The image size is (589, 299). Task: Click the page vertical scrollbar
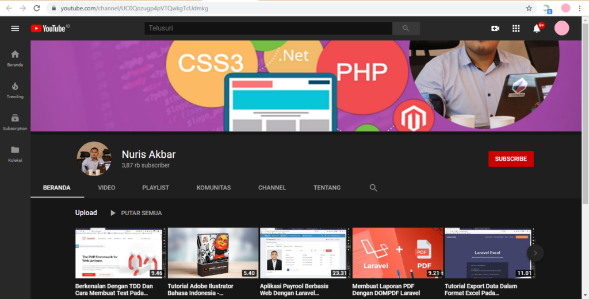click(x=585, y=114)
